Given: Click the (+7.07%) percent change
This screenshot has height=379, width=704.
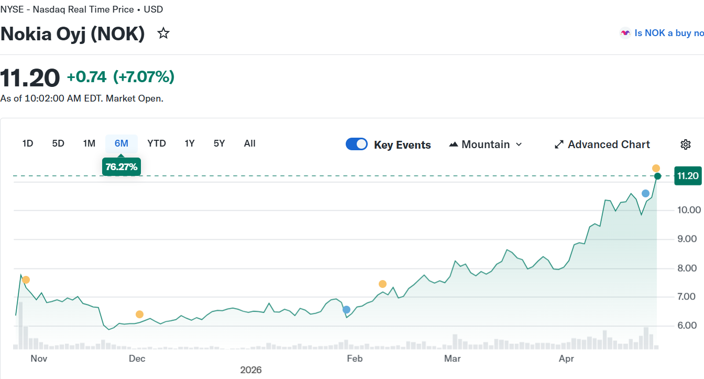Looking at the screenshot, I should 144,77.
